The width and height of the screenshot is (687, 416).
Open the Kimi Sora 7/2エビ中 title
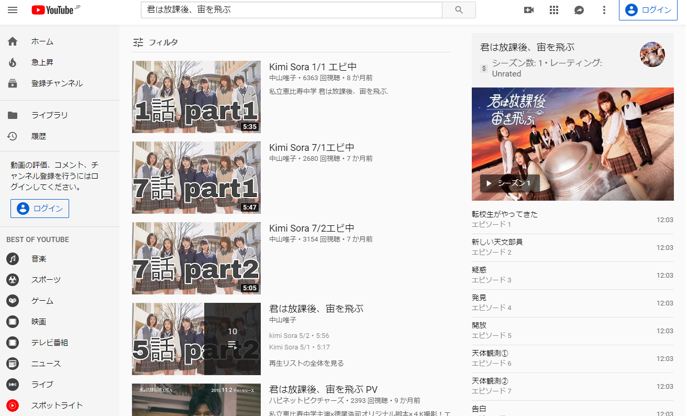312,228
